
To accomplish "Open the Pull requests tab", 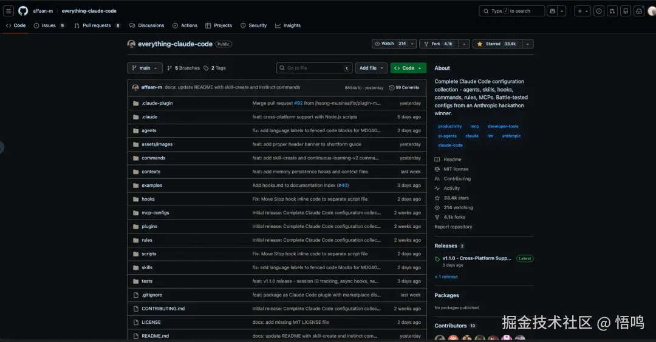I will tap(97, 25).
